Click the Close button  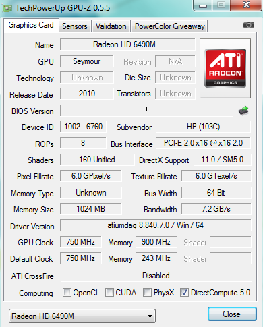click(x=232, y=314)
